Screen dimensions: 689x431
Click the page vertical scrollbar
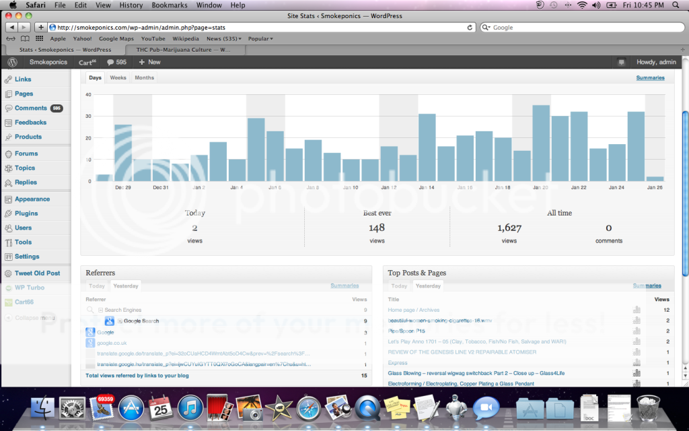pos(685,193)
